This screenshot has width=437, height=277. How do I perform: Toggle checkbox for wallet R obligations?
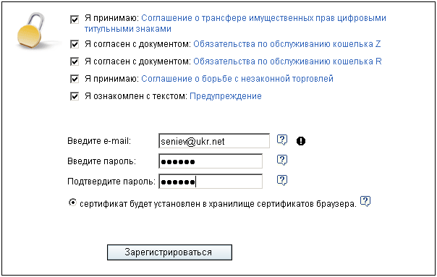(x=75, y=61)
